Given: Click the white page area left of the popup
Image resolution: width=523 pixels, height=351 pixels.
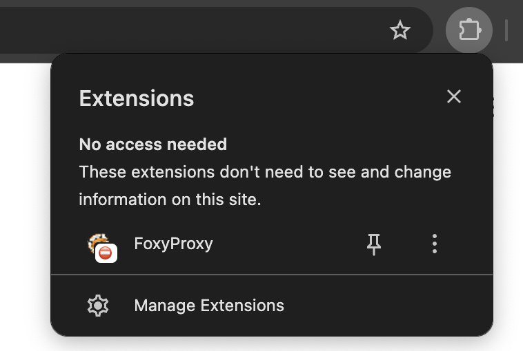Looking at the screenshot, I should click(24, 206).
